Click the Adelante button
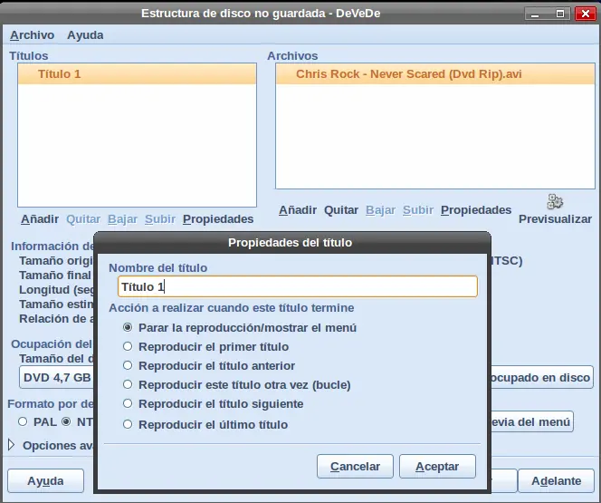 click(x=556, y=480)
